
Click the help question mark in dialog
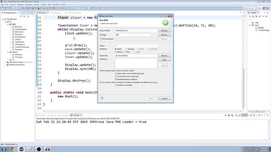[x=102, y=98]
